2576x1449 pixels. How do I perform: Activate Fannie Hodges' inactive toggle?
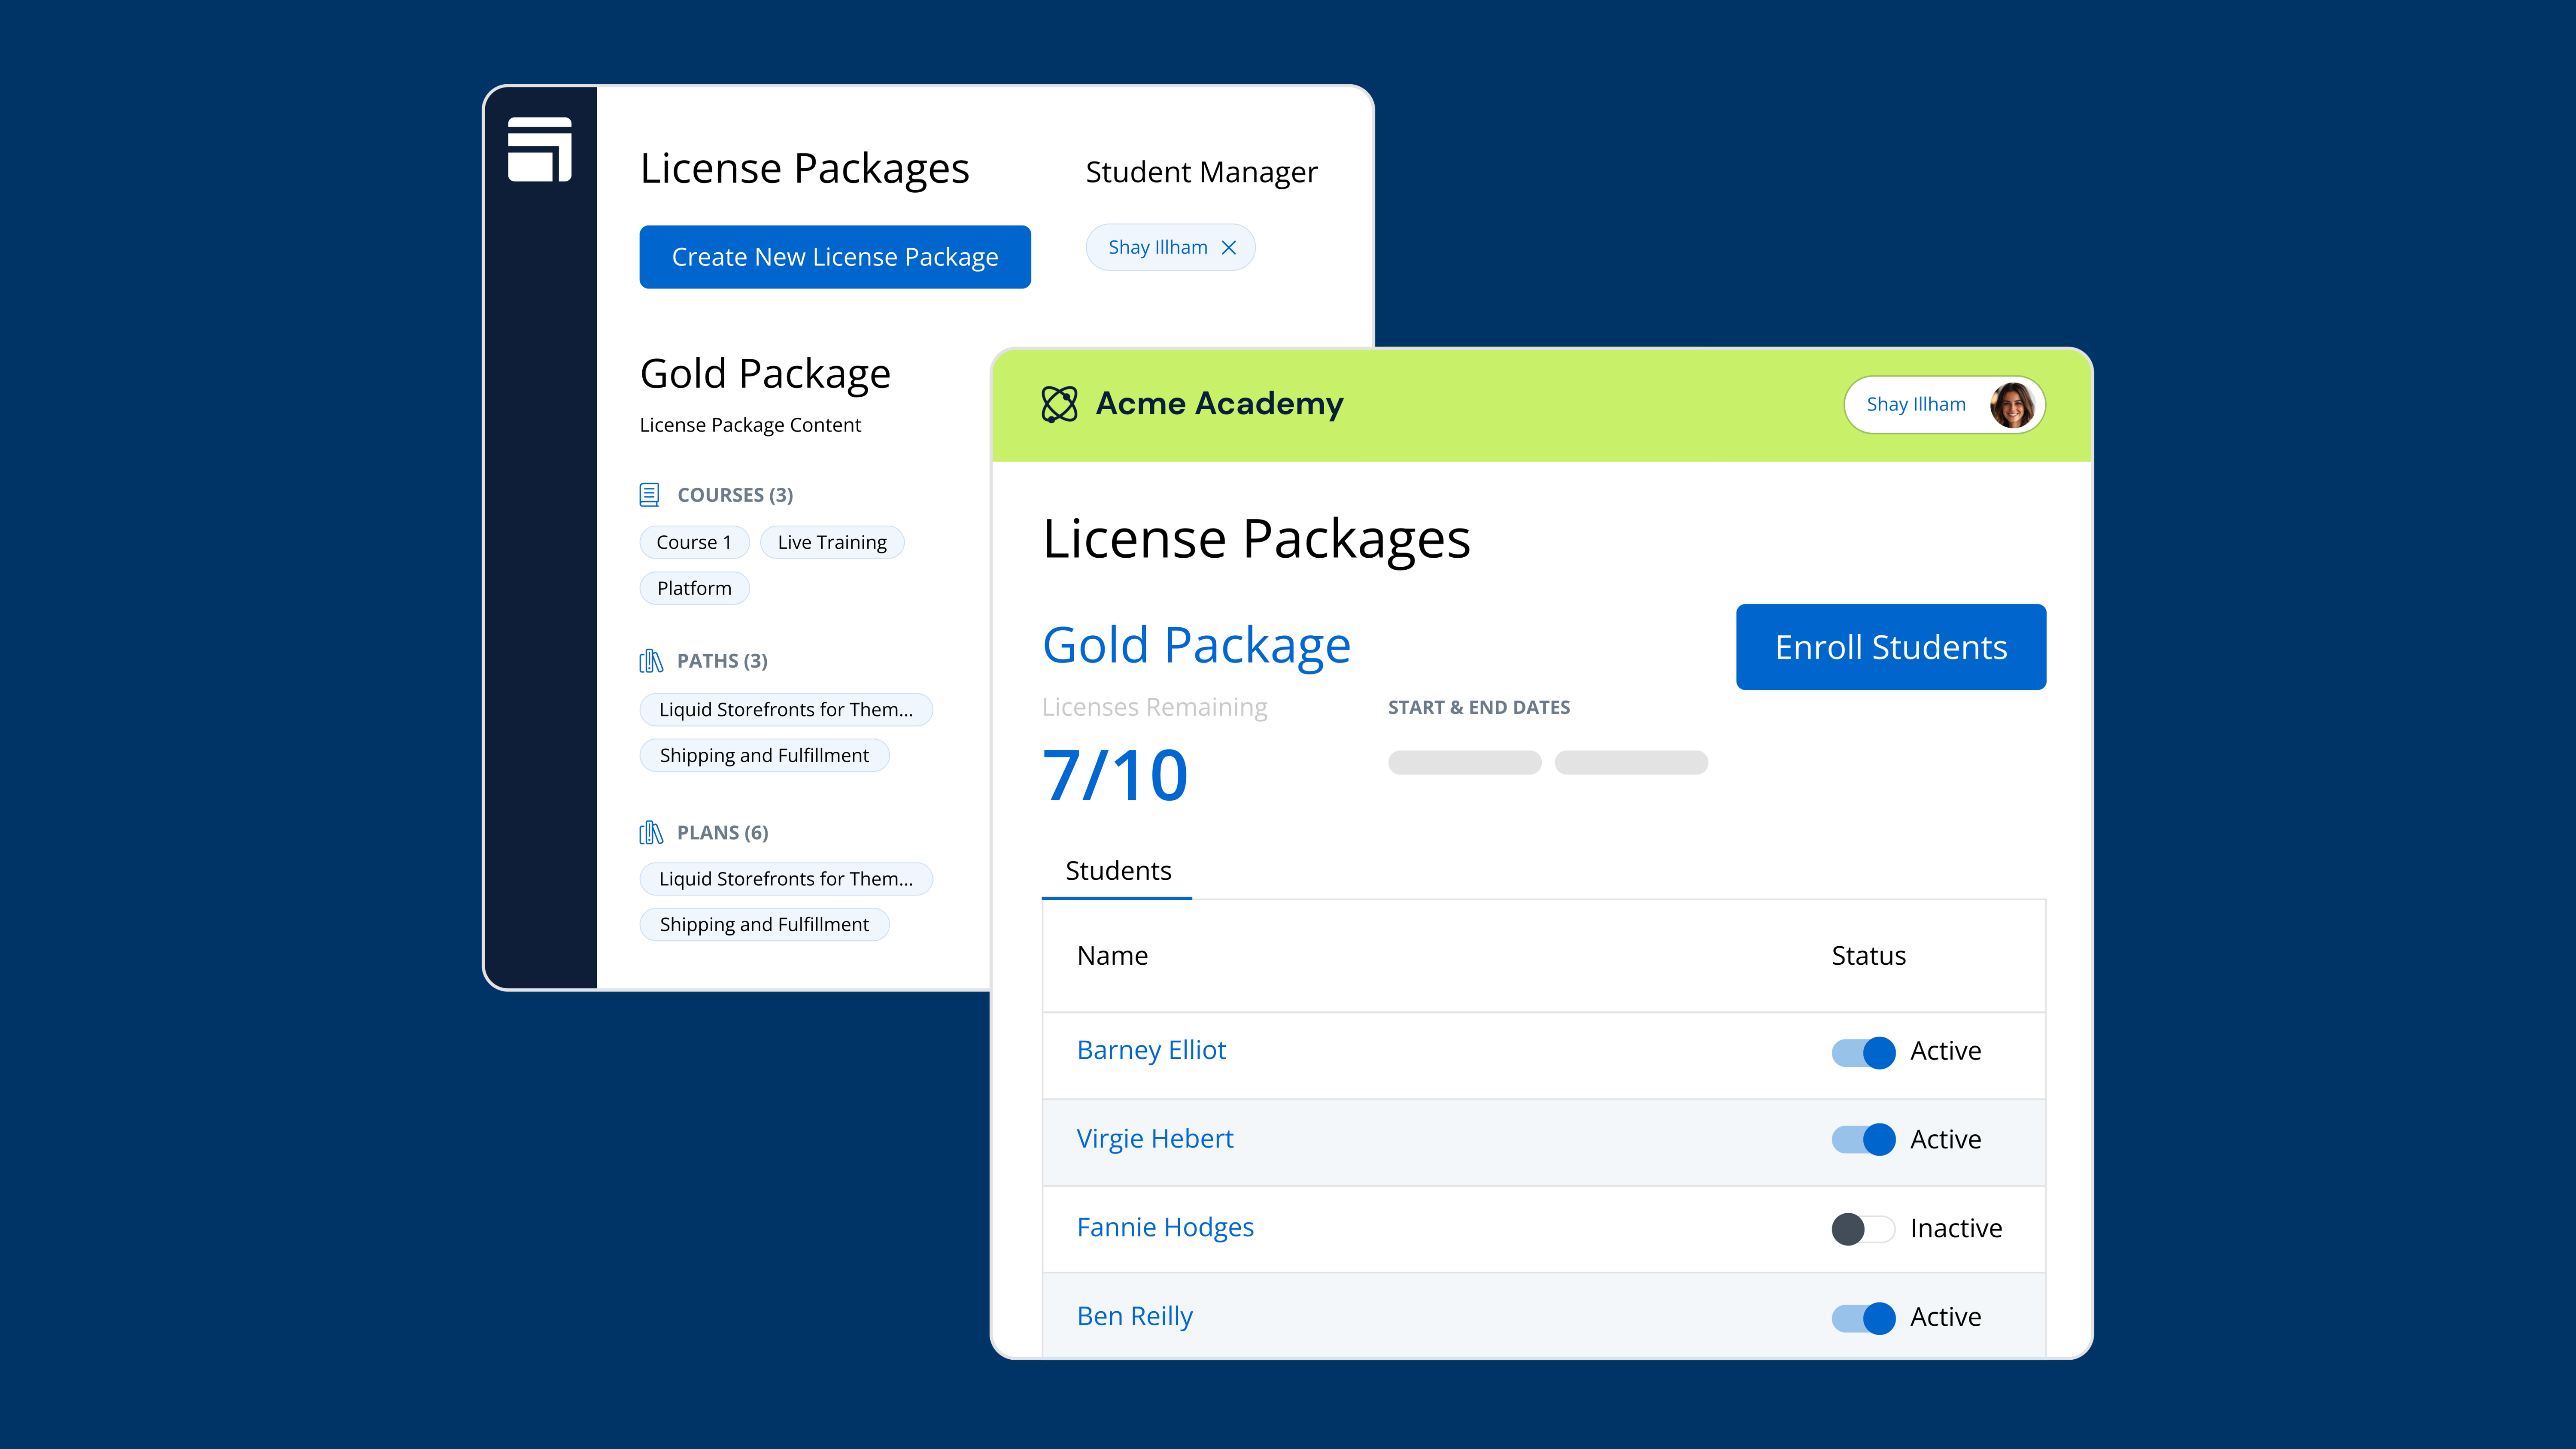pyautogui.click(x=1863, y=1228)
